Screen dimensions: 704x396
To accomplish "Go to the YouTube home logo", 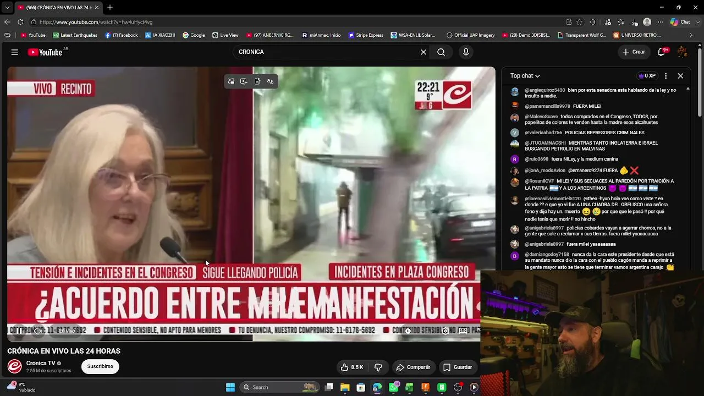I will coord(46,52).
